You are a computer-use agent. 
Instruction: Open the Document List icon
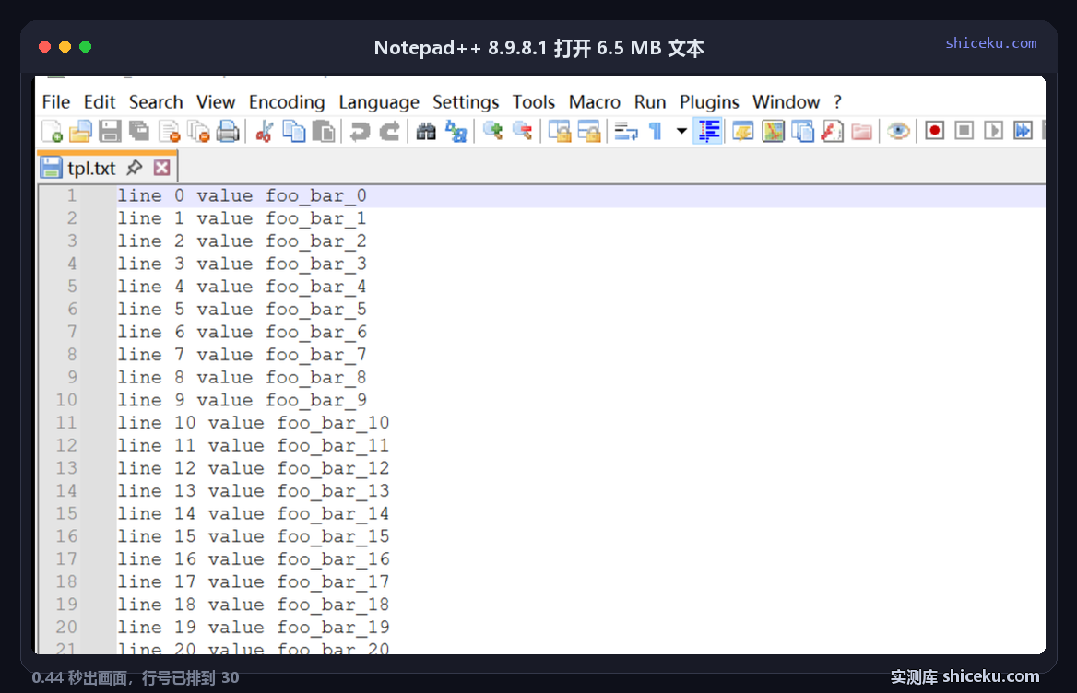802,130
